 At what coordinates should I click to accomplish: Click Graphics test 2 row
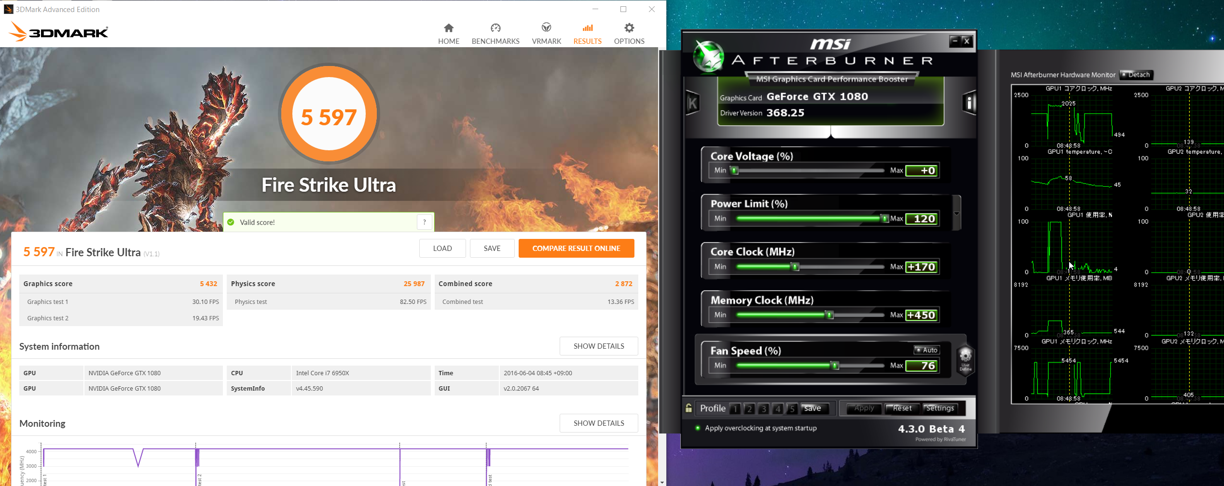(x=121, y=318)
